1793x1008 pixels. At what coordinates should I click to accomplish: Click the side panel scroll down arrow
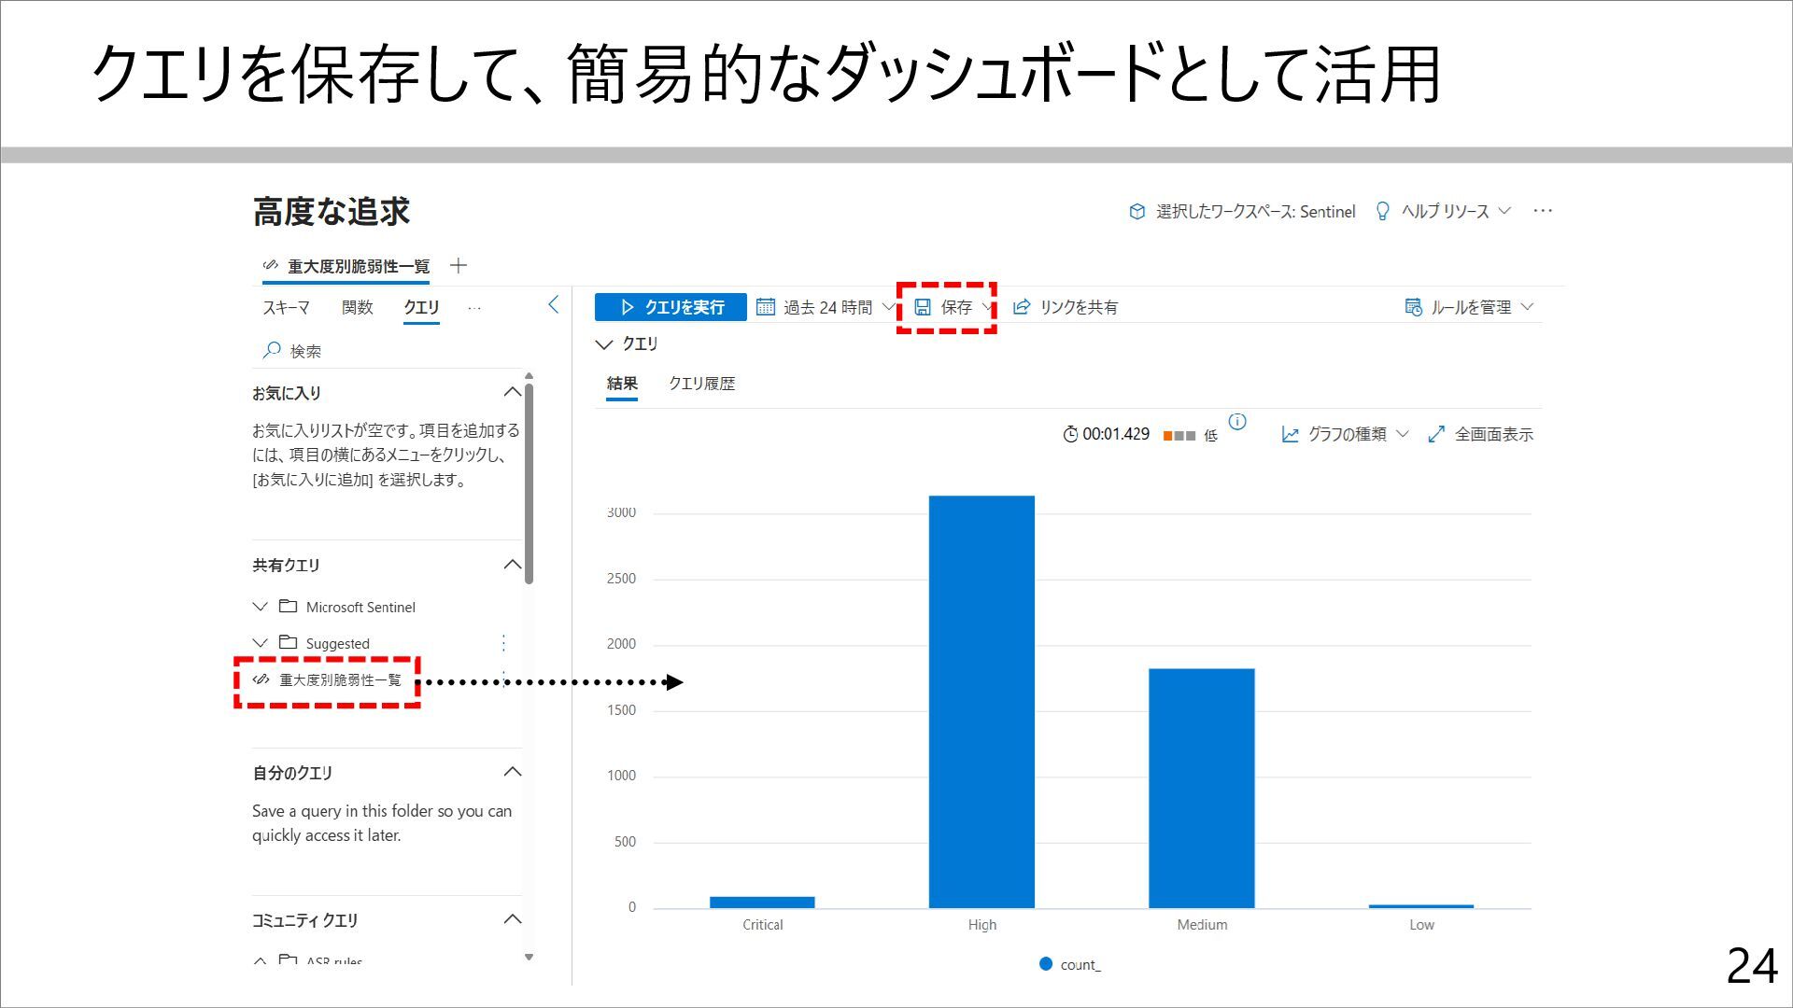[x=529, y=957]
